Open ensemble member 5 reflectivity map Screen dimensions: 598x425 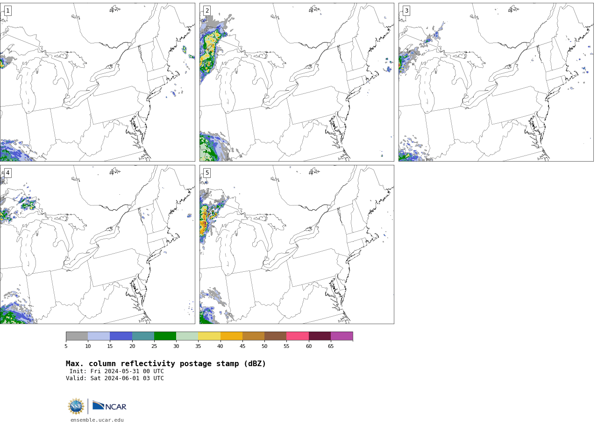(x=297, y=244)
